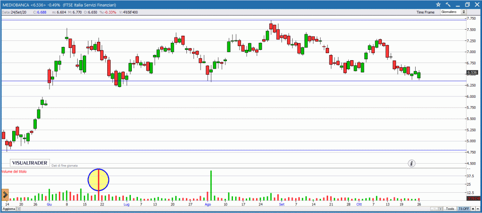Toggle the TS OFF button
This screenshot has height=213, width=482.
[464, 209]
